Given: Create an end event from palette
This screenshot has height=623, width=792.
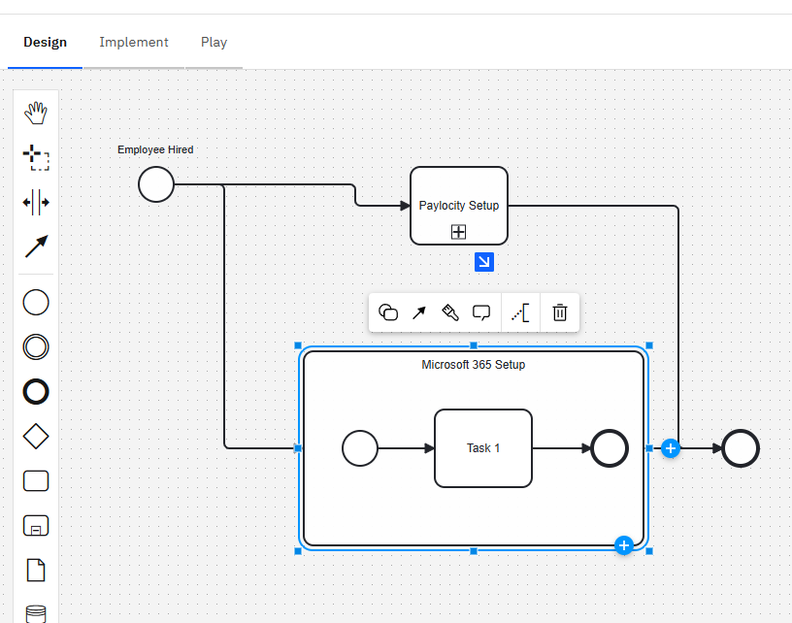Looking at the screenshot, I should pyautogui.click(x=36, y=392).
